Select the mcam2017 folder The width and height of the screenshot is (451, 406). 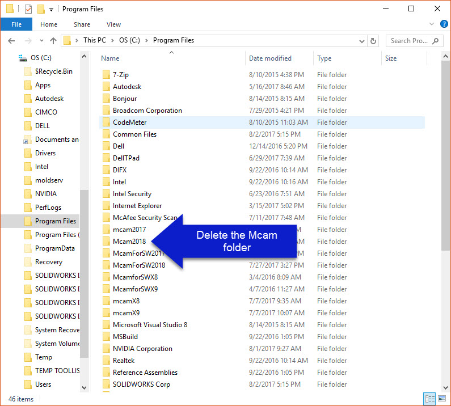pyautogui.click(x=129, y=230)
